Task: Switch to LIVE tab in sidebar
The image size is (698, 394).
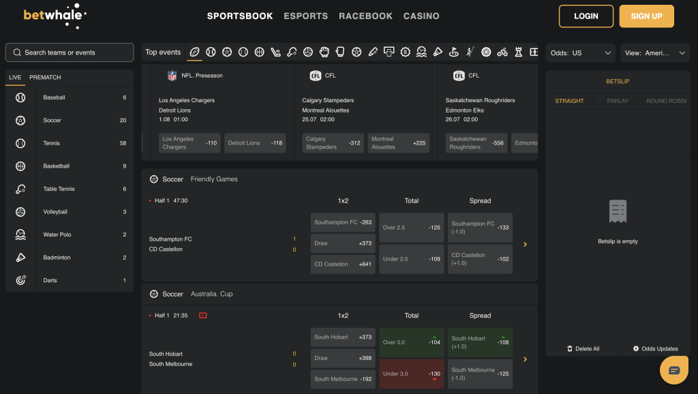Action: [15, 78]
